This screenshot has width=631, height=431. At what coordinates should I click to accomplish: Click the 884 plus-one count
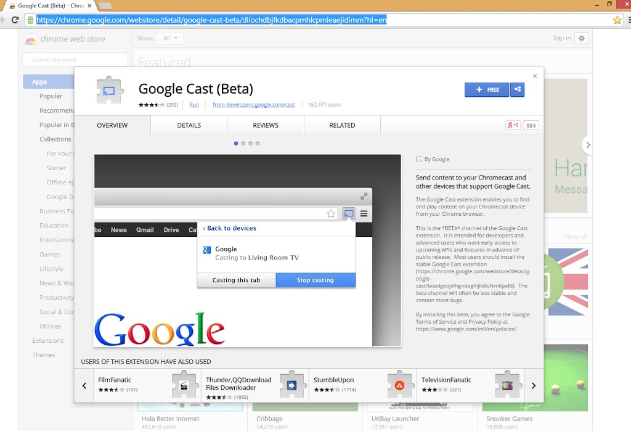point(531,125)
